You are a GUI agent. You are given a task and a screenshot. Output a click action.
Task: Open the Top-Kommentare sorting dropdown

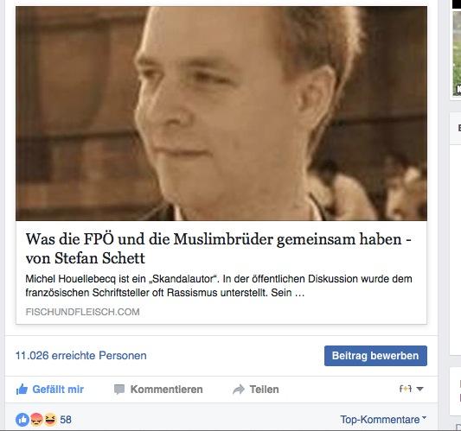click(383, 420)
